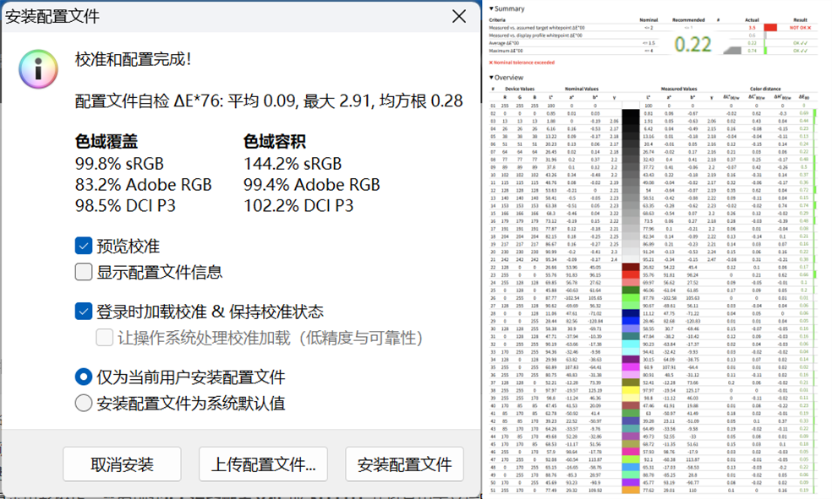Collapse the Overview section triangle
Viewport: 832px width, 499px height.
pyautogui.click(x=491, y=78)
